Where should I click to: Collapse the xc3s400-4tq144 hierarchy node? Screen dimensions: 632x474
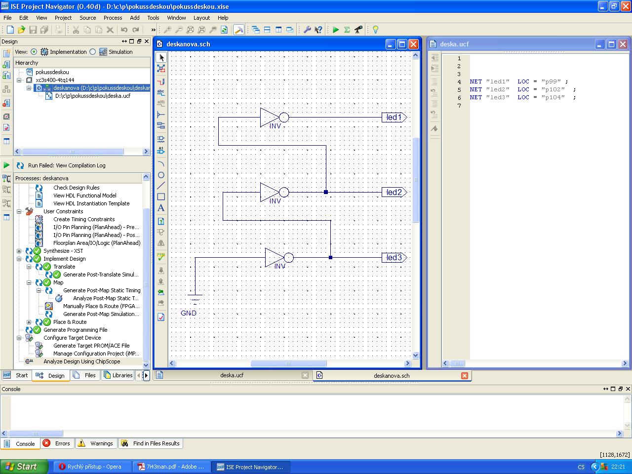pos(19,80)
